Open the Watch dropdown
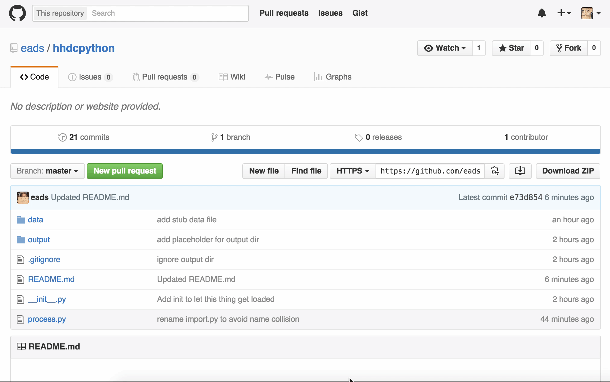The width and height of the screenshot is (610, 382). [445, 48]
